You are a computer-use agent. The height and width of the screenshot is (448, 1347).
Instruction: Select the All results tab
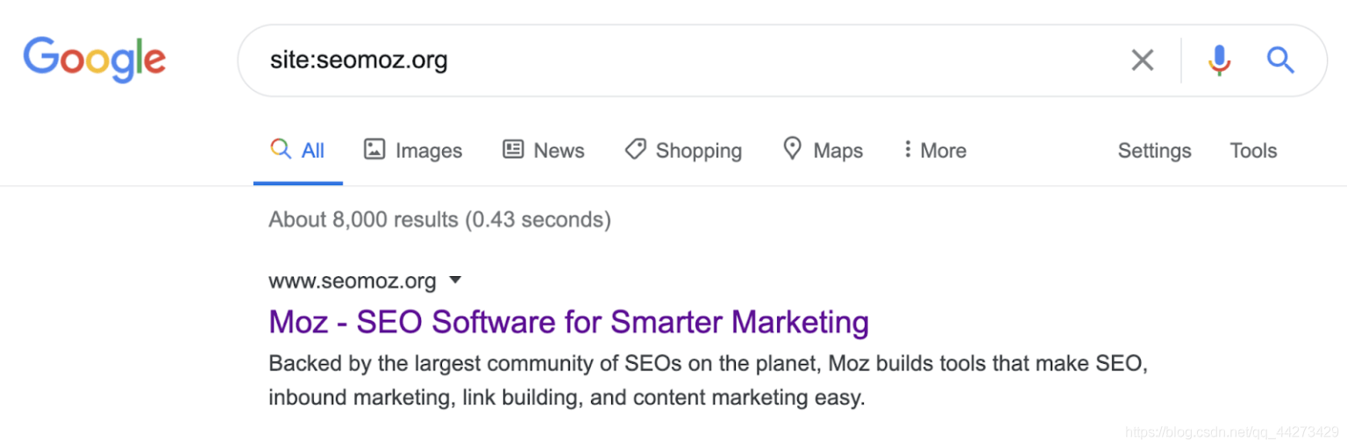298,151
